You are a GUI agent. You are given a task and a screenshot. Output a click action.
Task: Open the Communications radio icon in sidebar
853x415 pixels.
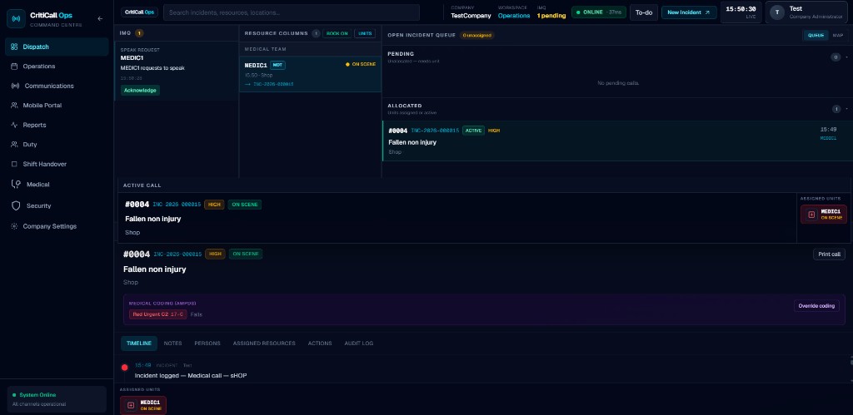tap(15, 86)
